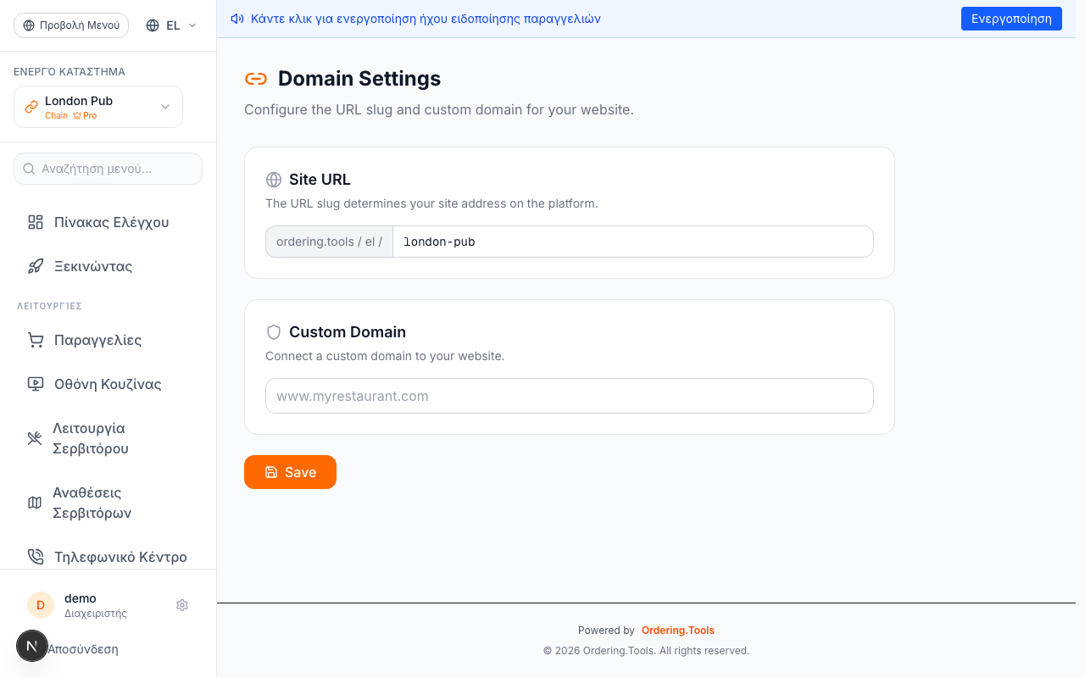1085x678 pixels.
Task: Click the chain link icon beside London Pub
Action: click(31, 107)
